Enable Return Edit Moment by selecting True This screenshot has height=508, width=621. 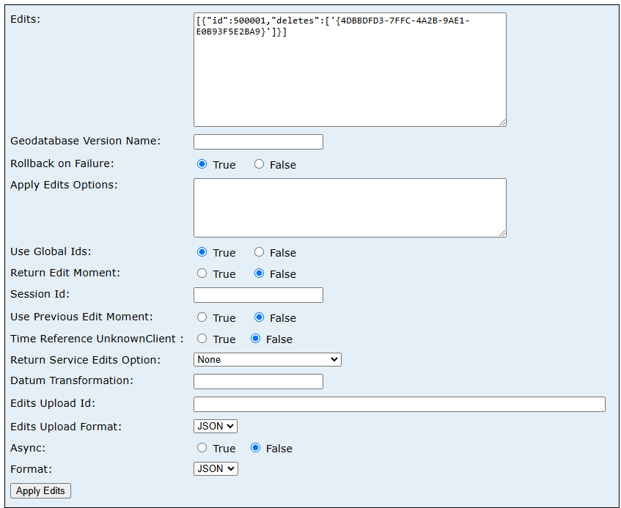click(202, 273)
